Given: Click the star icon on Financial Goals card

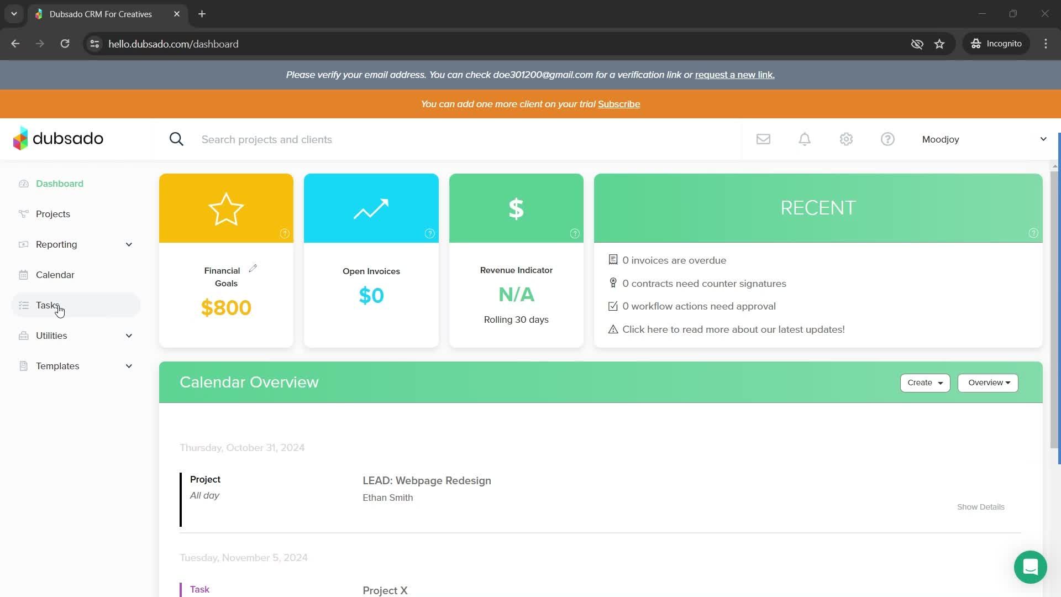Looking at the screenshot, I should click(226, 209).
